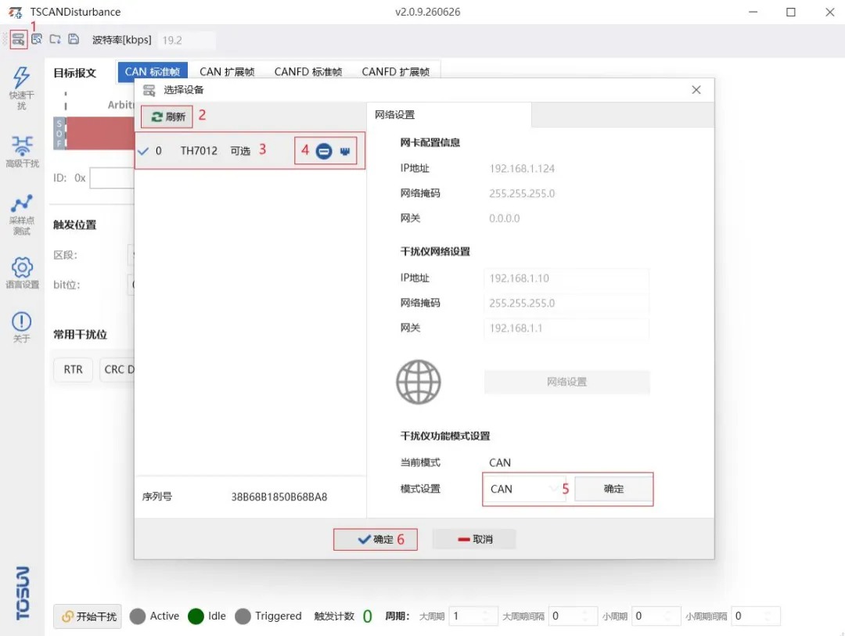Open the advanced disturbance (高级干扰) sidebar item
The height and width of the screenshot is (636, 845).
(x=22, y=152)
